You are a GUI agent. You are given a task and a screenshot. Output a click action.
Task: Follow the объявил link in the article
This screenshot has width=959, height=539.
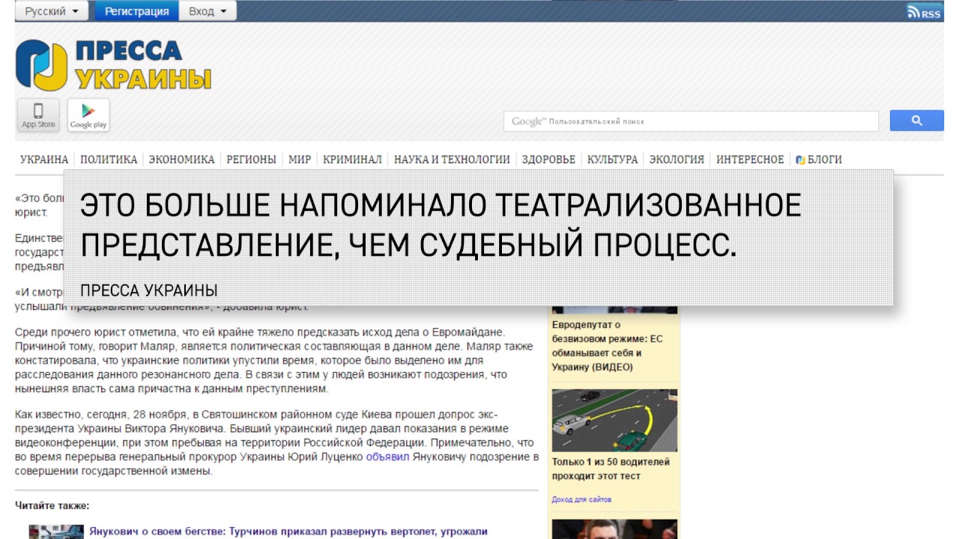click(387, 457)
